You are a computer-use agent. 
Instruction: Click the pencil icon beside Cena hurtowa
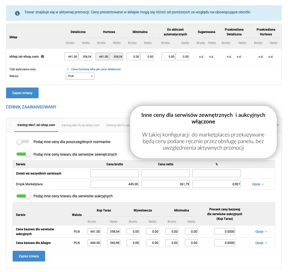[68, 69]
